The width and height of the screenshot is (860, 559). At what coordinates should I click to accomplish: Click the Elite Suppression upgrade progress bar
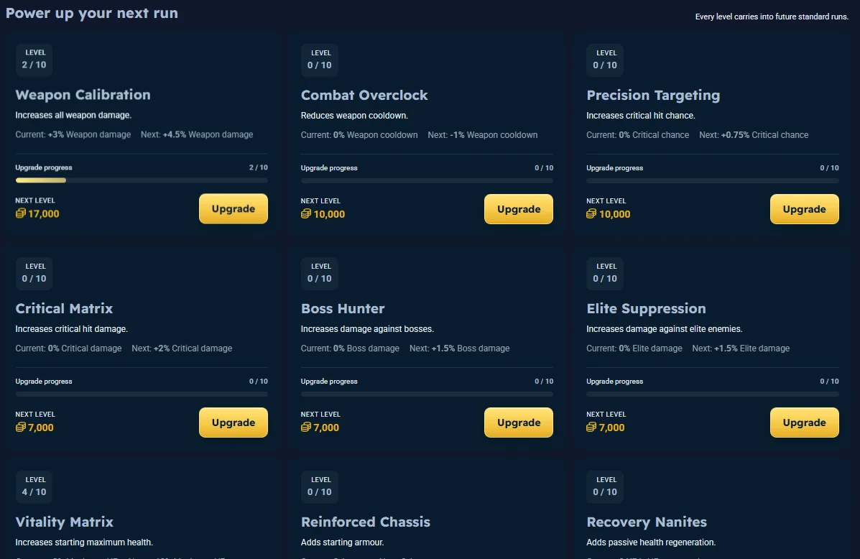click(713, 394)
